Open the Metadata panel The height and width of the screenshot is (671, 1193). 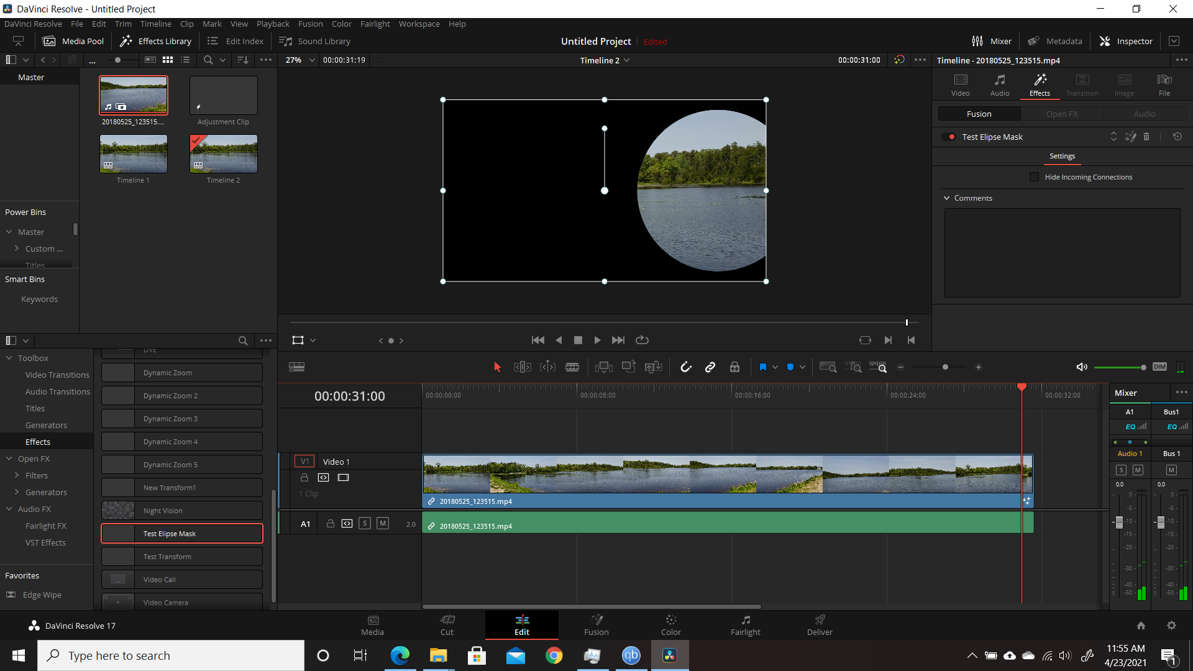coord(1054,41)
